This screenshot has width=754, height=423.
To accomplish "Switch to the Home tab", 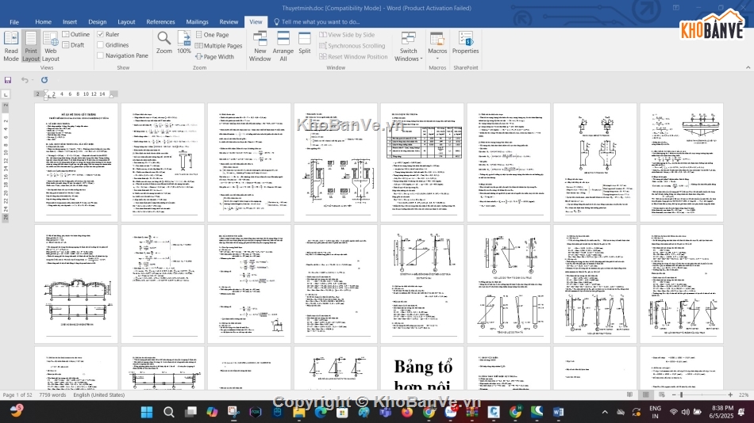I will 43,21.
